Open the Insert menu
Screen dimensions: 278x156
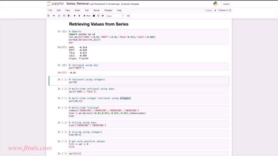point(77,10)
